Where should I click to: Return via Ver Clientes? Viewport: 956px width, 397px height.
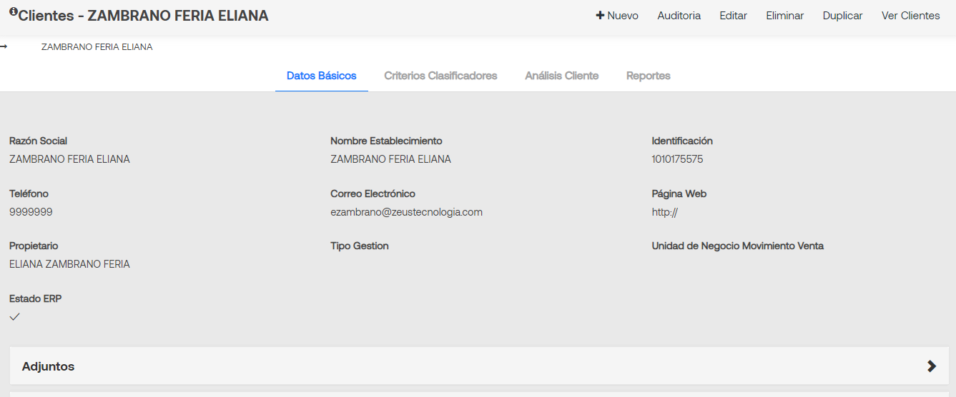911,16
